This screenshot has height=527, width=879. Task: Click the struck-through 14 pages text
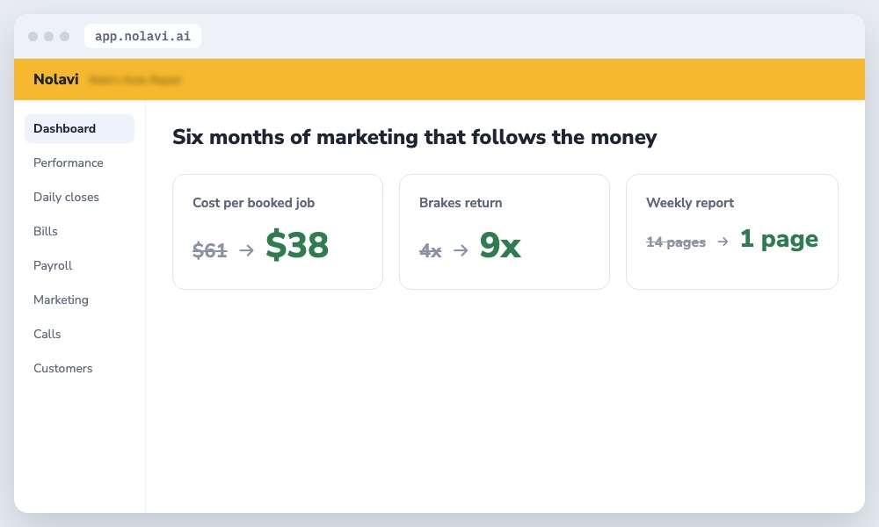click(x=675, y=242)
